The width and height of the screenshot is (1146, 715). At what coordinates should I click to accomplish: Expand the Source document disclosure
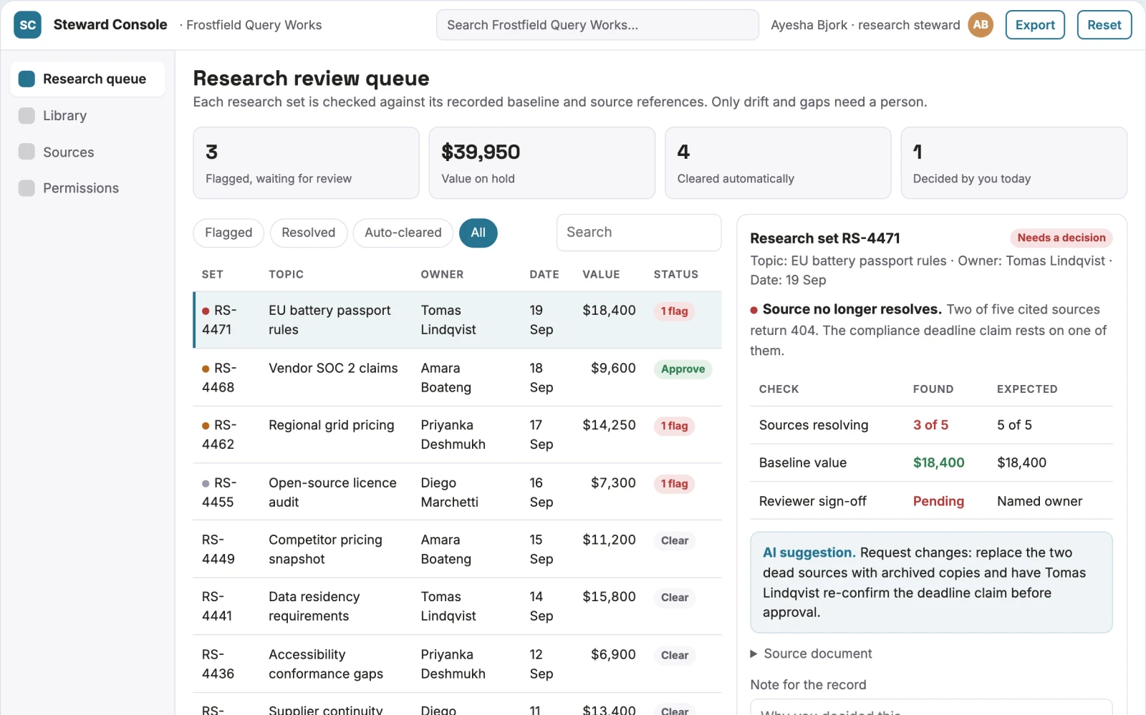[811, 653]
